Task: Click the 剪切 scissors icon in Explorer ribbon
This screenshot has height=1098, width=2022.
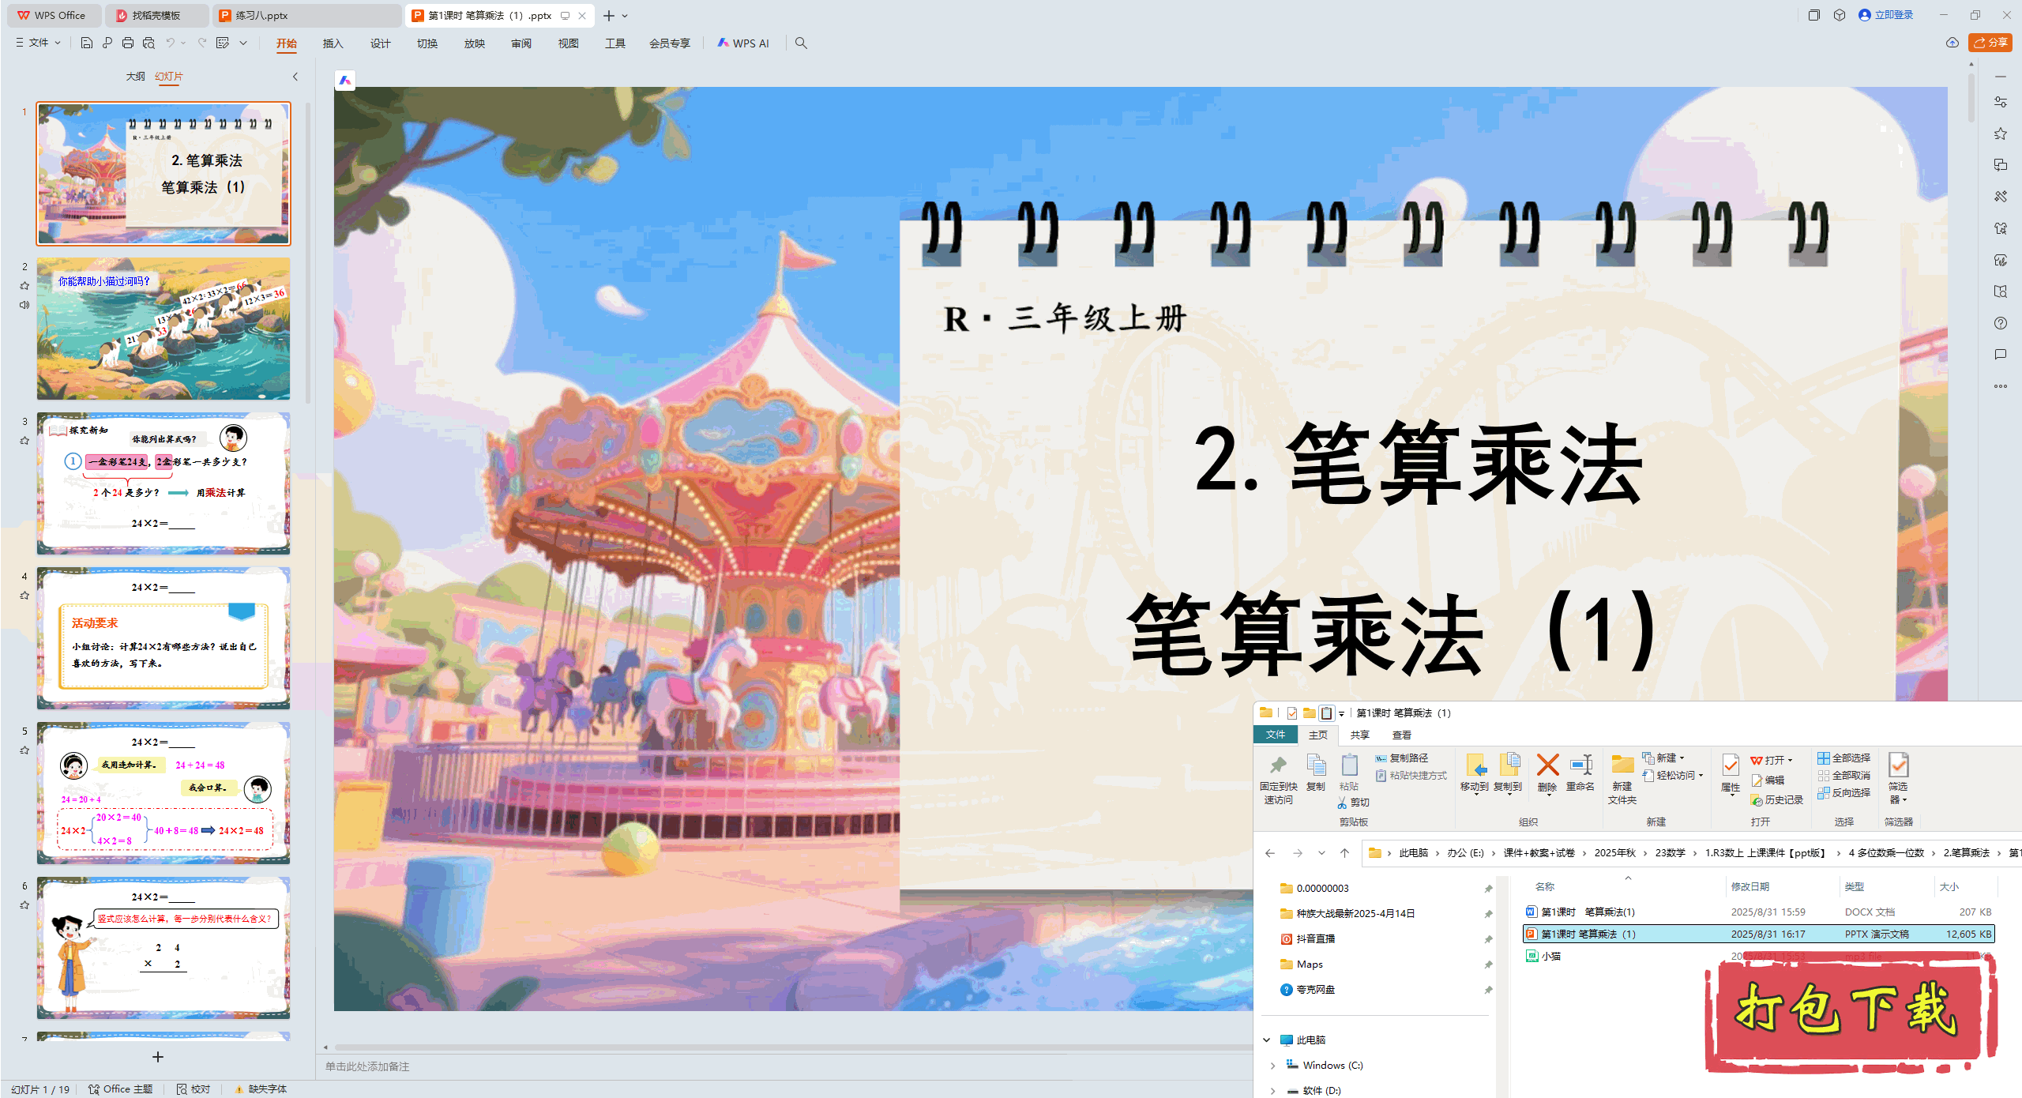Action: click(x=1343, y=803)
